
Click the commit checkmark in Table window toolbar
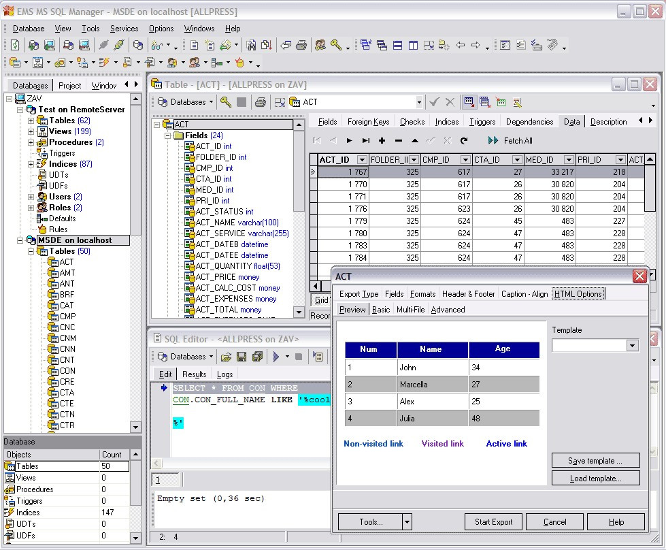click(x=434, y=102)
